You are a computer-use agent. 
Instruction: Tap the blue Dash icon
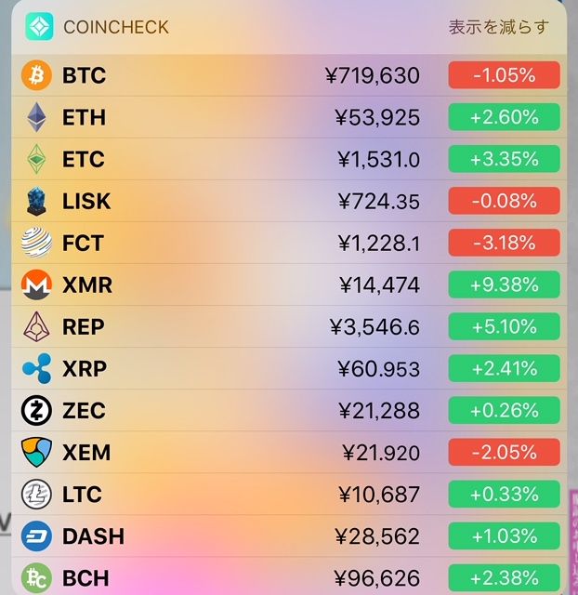[x=36, y=536]
